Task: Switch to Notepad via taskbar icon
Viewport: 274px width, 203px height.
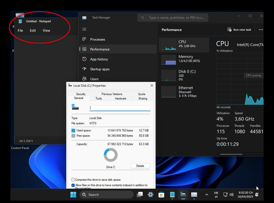Action: tap(172, 195)
